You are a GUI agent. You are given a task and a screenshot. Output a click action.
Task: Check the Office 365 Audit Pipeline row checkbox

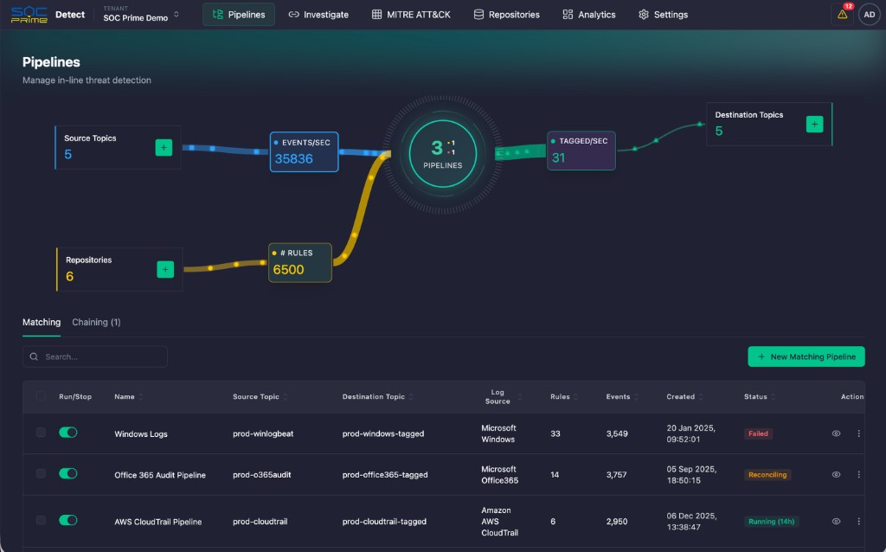(41, 473)
